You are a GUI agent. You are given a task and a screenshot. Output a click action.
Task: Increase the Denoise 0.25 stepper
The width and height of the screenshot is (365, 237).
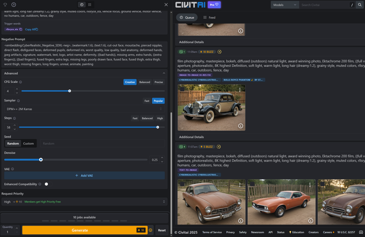[162, 158]
